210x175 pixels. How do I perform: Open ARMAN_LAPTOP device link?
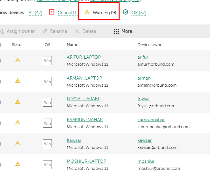[84, 78]
